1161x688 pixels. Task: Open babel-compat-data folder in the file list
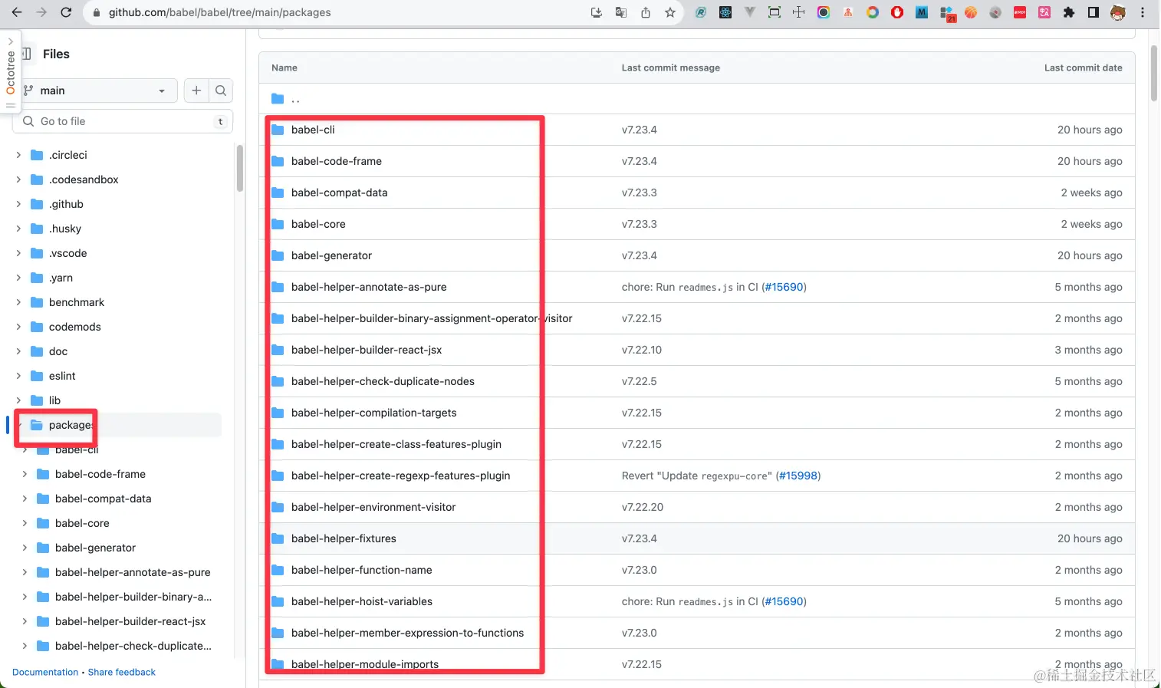coord(340,193)
